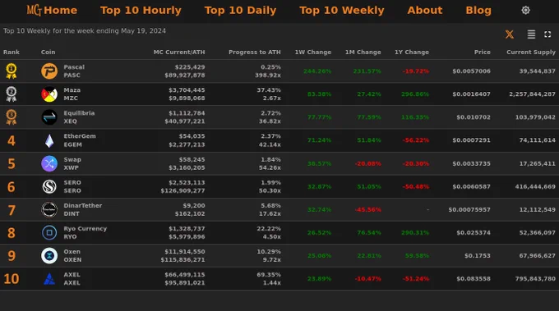This screenshot has width=559, height=311.
Task: Sort by Current Supply column header
Action: coord(531,52)
